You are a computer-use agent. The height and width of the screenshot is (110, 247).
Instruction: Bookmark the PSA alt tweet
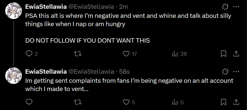(x=224, y=54)
